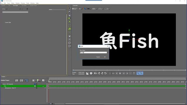This screenshot has height=105, width=187.
Task: Open the background color dropdown in viewer
Action: (x=89, y=9)
